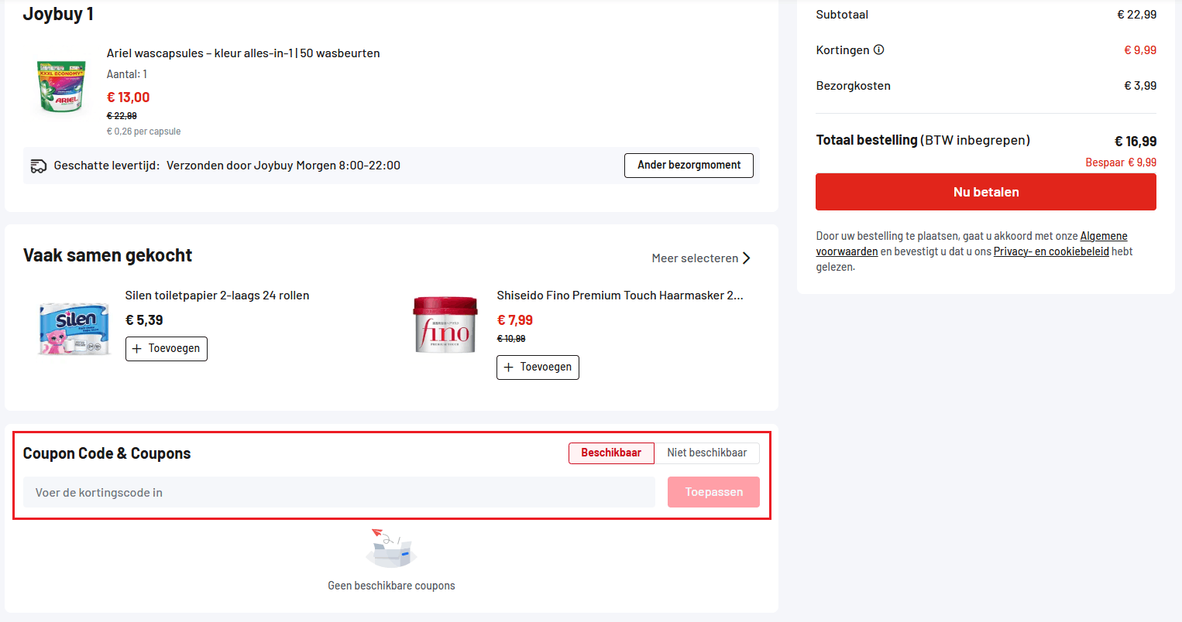1182x622 pixels.
Task: Click the € 5,39 Silen price
Action: coord(144,320)
